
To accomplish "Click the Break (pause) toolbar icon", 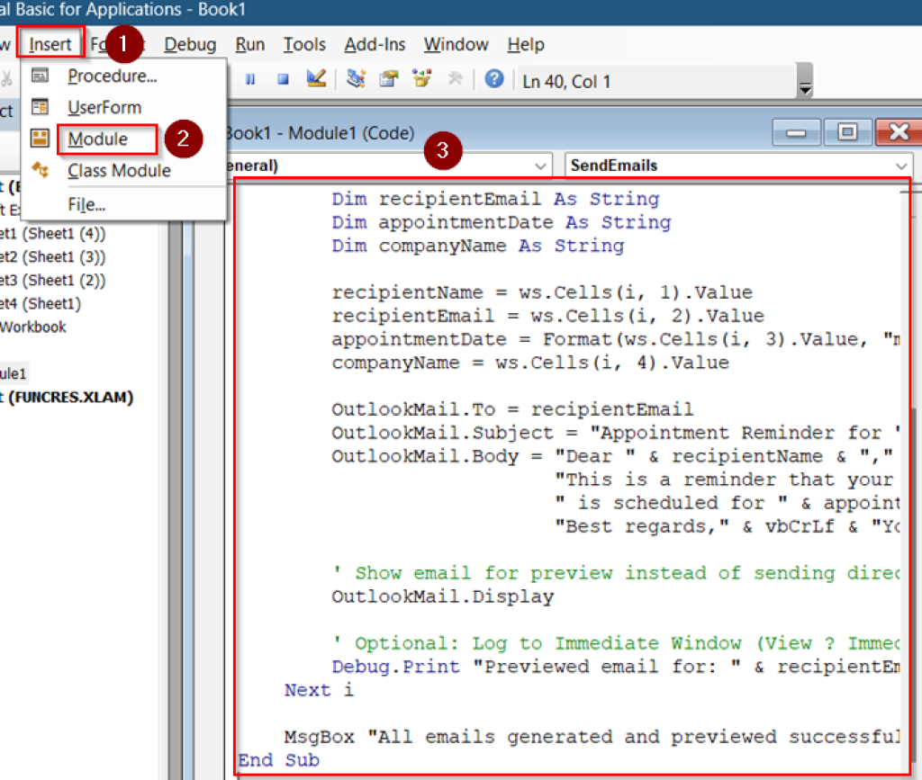I will click(250, 79).
